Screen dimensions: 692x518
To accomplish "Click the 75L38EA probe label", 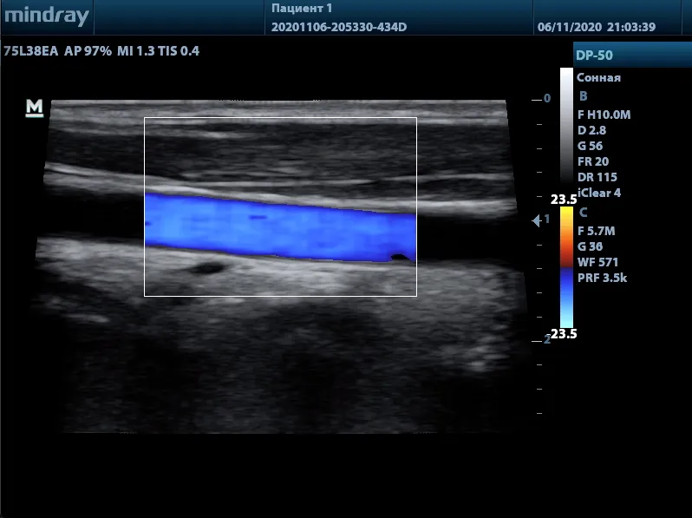I will pos(30,51).
